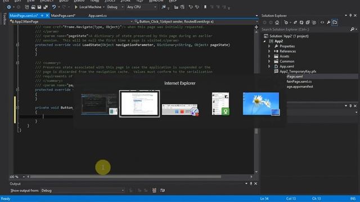Open the Local Machine target dropdown arrow
The width and height of the screenshot is (360, 202).
coord(103,7)
